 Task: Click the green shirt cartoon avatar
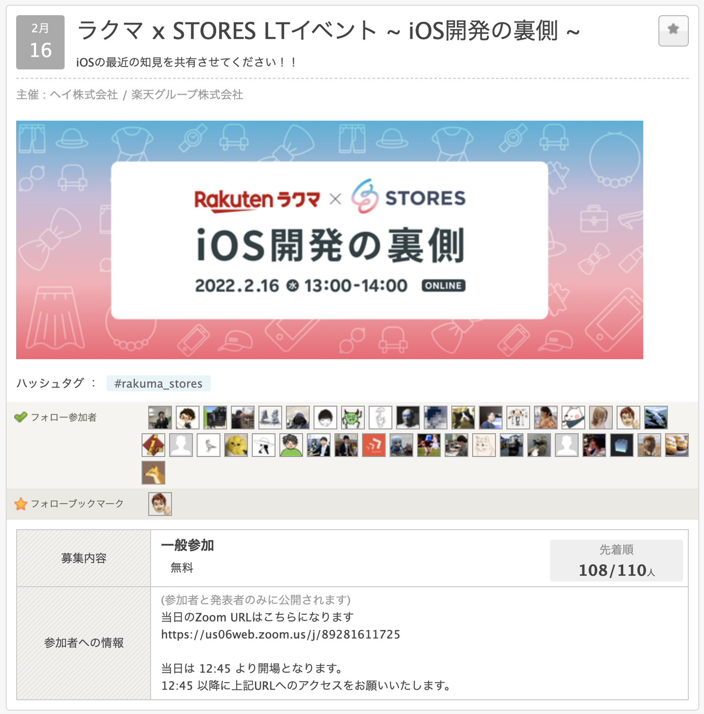click(291, 445)
